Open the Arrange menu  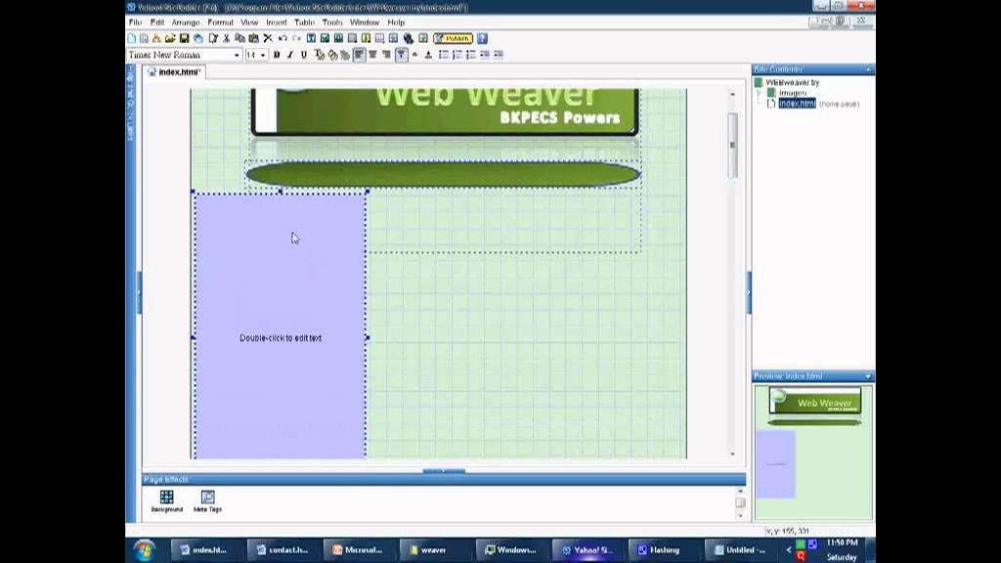[x=186, y=22]
